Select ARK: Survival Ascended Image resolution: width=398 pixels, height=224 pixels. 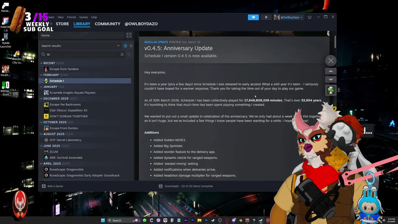click(85, 158)
